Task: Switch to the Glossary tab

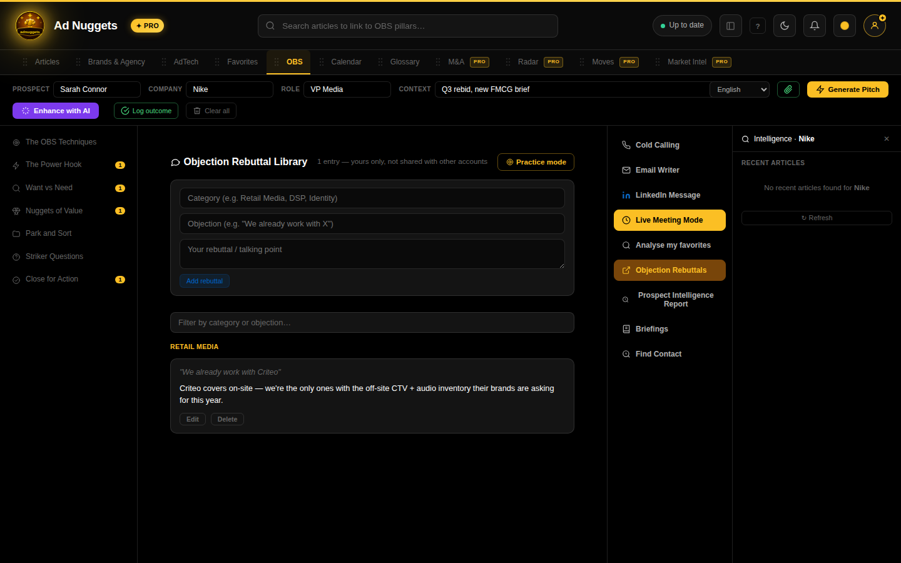Action: pyautogui.click(x=399, y=62)
